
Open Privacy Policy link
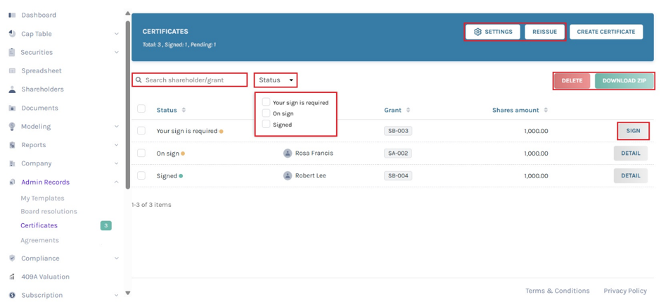(625, 291)
